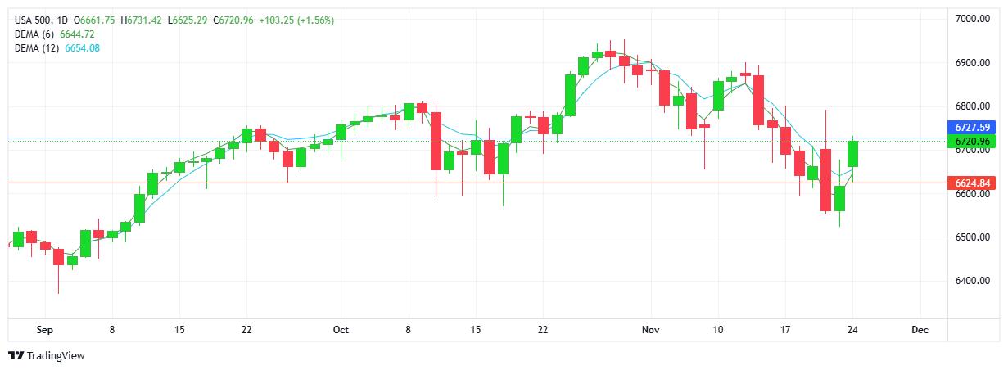Click the Sep label on time axis
The width and height of the screenshot is (1008, 370).
(44, 330)
